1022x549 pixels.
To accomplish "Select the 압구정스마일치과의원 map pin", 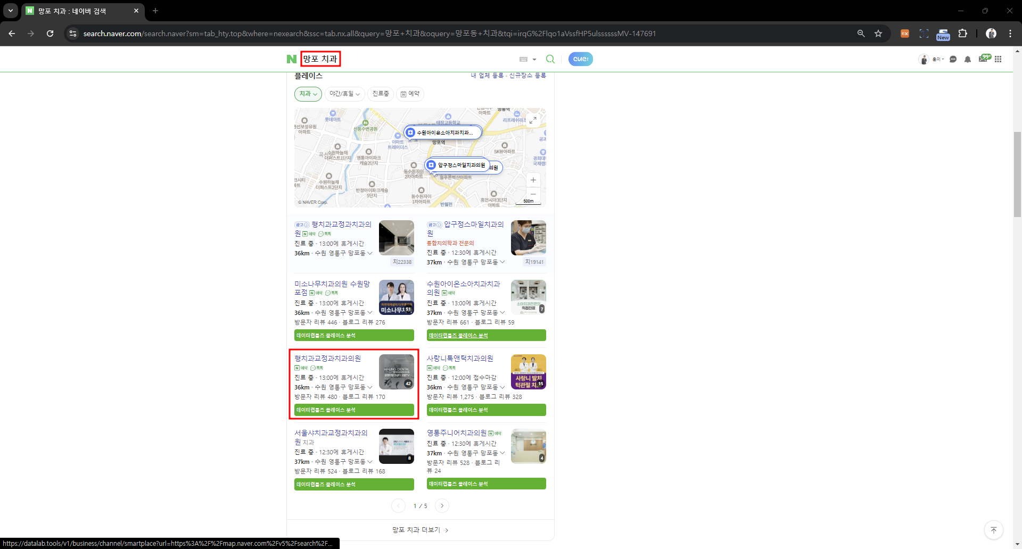I will 457,165.
